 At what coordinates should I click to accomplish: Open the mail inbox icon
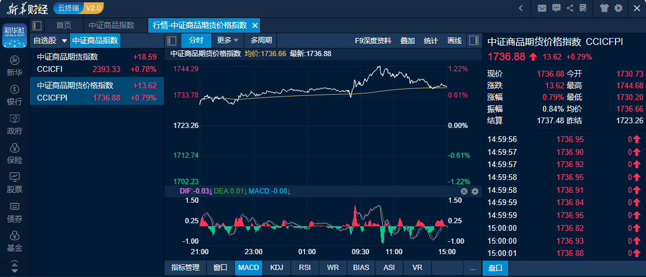click(x=541, y=8)
